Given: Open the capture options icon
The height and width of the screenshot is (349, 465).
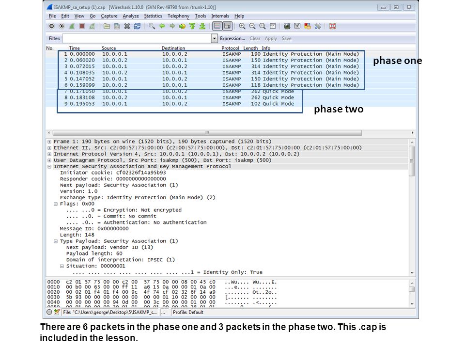Looking at the screenshot, I should pos(62,26).
